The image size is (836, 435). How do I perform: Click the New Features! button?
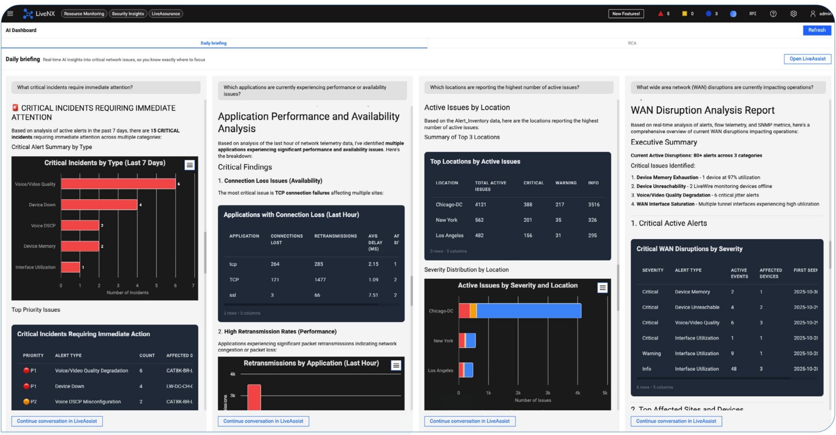pyautogui.click(x=626, y=13)
